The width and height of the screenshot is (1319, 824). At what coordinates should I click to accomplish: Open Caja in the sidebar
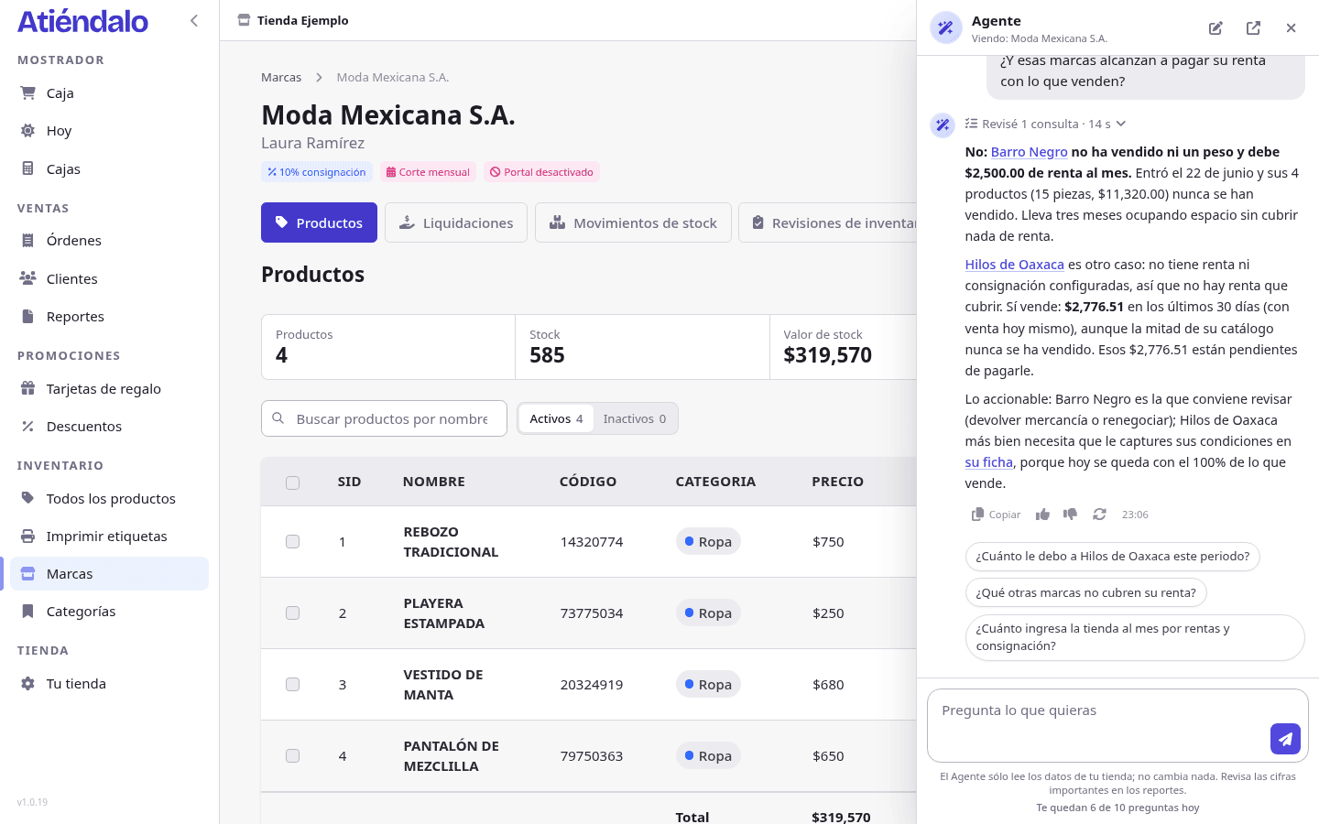(109, 93)
